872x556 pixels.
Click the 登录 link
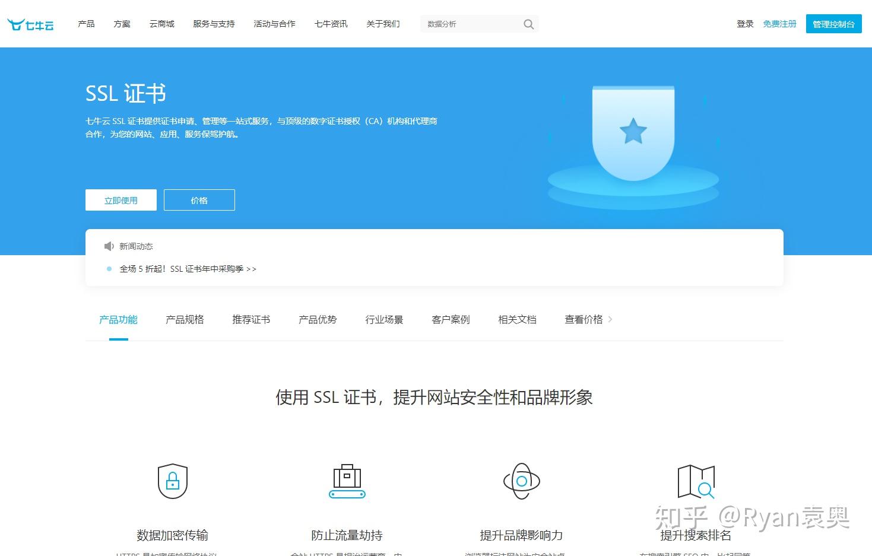[x=745, y=24]
